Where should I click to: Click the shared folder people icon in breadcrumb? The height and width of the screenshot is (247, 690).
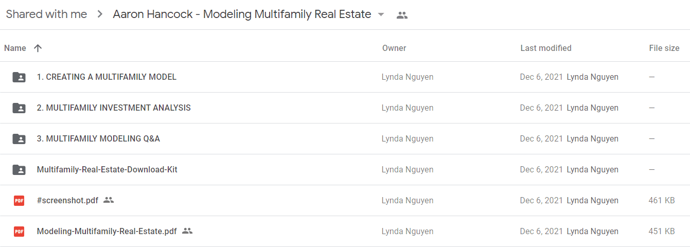click(402, 15)
